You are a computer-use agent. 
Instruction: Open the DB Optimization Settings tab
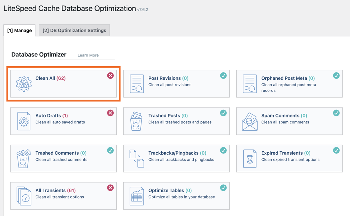click(74, 30)
